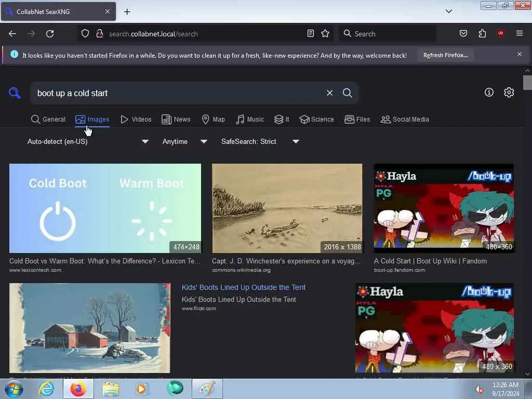Open the Cold Boot vs Warm Boot thumbnail
Screen dimensions: 532x399
click(x=105, y=208)
